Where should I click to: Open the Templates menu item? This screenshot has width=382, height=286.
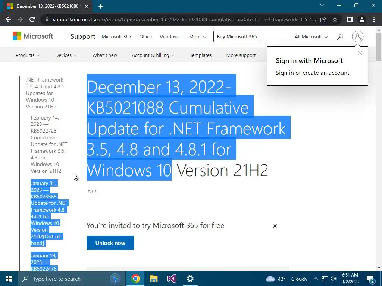pos(201,55)
